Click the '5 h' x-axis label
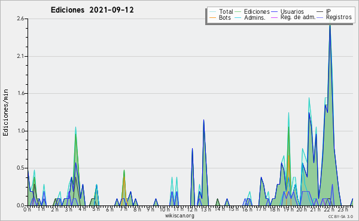Image resolution: width=359 pixels, height=221 pixels. (x=96, y=209)
